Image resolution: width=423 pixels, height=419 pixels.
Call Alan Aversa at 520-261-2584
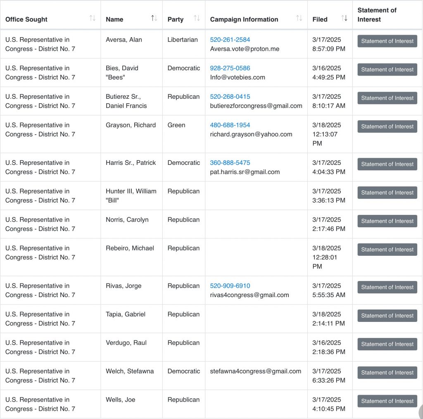click(x=230, y=40)
